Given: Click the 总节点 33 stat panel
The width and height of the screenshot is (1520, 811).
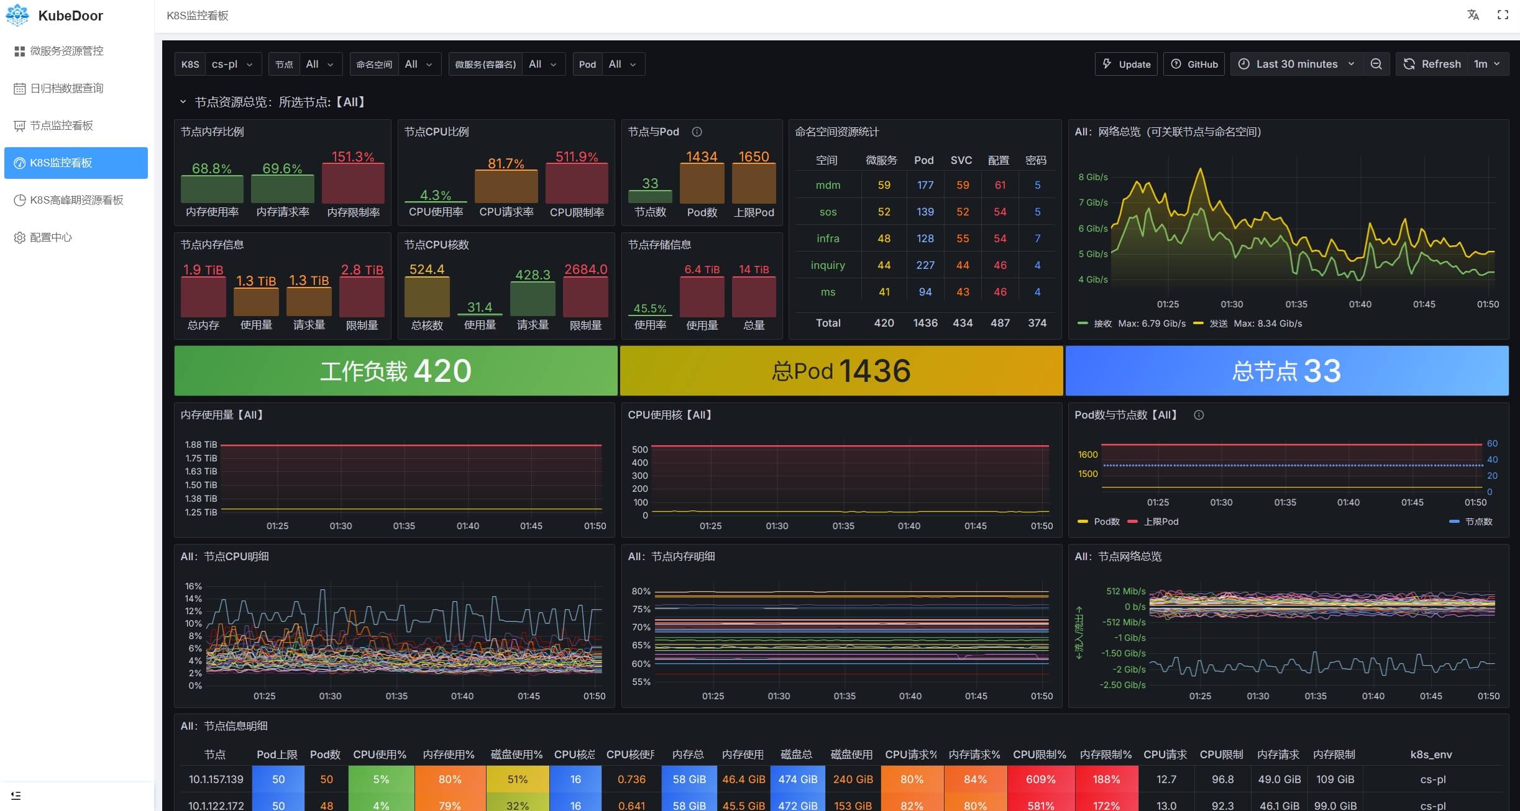Looking at the screenshot, I should [x=1287, y=371].
